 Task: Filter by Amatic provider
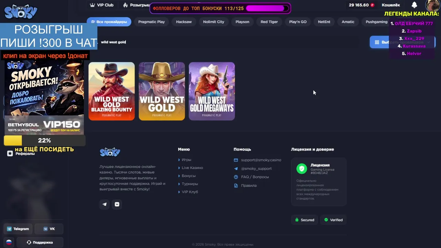(348, 22)
